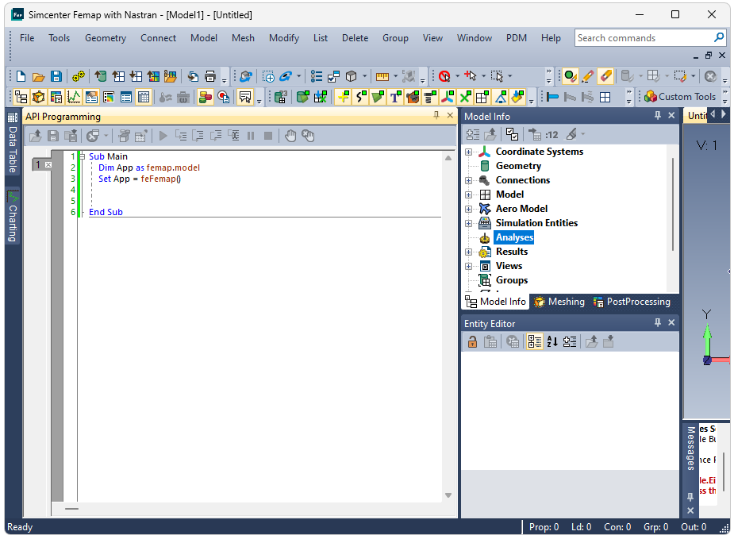The width and height of the screenshot is (734, 539).
Task: Toggle the pink eraser icon in toolbar
Action: pyautogui.click(x=605, y=76)
